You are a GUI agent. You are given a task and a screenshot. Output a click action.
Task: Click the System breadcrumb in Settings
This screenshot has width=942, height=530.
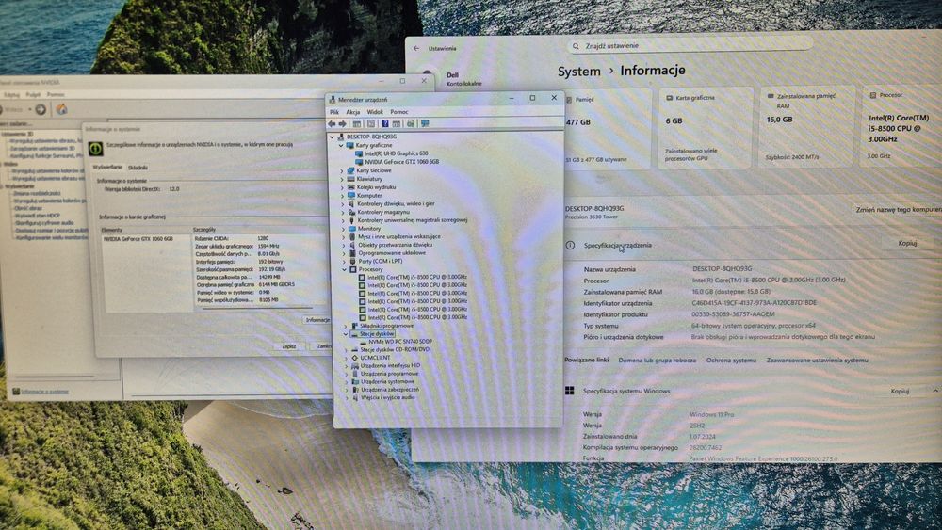click(578, 72)
